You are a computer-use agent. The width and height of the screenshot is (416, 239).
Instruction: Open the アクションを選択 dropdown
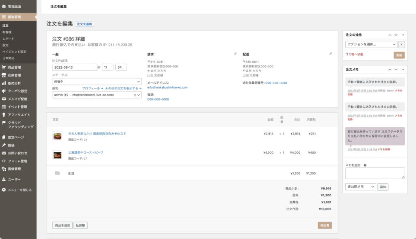pyautogui.click(x=371, y=44)
